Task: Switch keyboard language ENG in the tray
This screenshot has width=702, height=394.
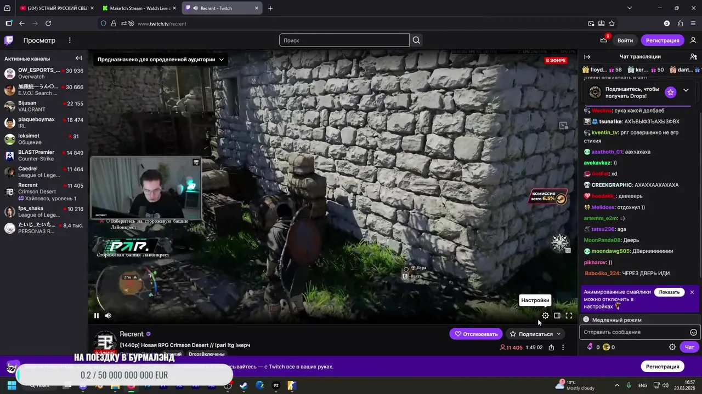Action: click(x=642, y=385)
